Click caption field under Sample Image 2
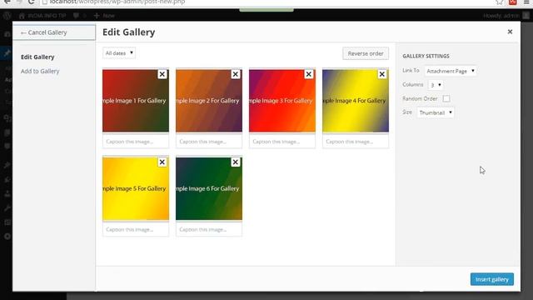 click(209, 142)
